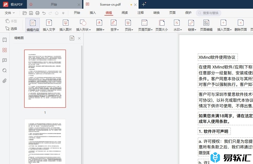Screen dimensions: 253x164
Task: Select the a. 许可授权 paragraph block
Action: (x=225, y=147)
